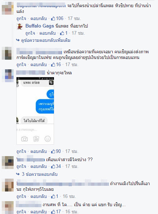The width and height of the screenshot is (158, 214).
Task: Click the 17 ชม. timestamp of the 16-likes comment
Action: 72,64
